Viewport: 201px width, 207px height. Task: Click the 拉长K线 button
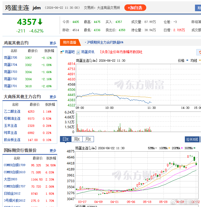192,139
